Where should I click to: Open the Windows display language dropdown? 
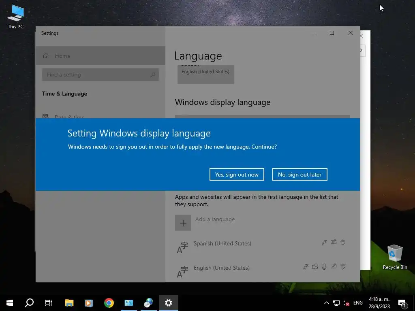262,117
